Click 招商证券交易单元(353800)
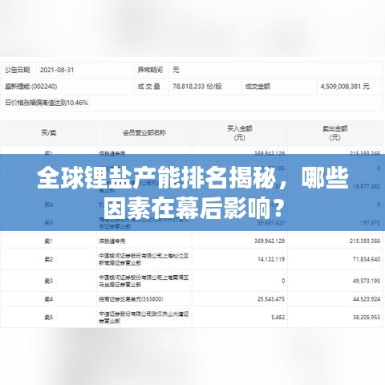Image resolution: width=385 pixels, height=385 pixels. coord(131,299)
